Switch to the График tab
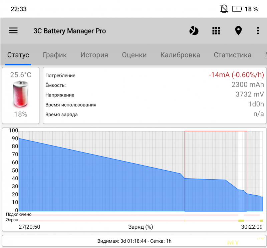This screenshot has height=248, width=267. [x=55, y=55]
